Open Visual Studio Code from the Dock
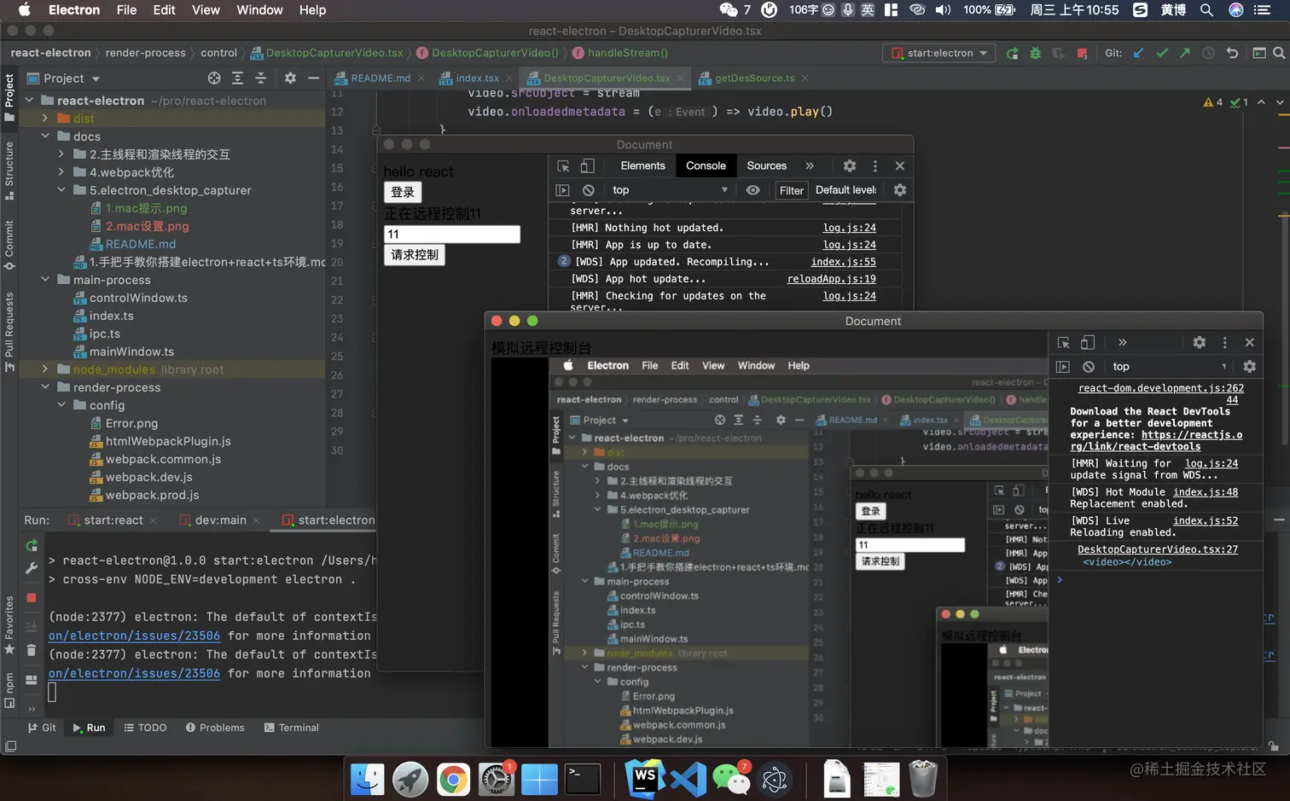 coord(689,779)
